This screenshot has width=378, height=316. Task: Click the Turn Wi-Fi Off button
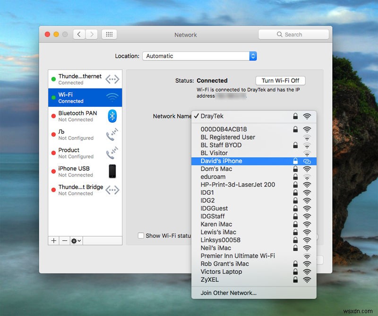point(281,80)
